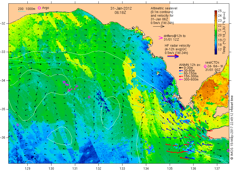Click the ANMN 12h av. heading

190,65
